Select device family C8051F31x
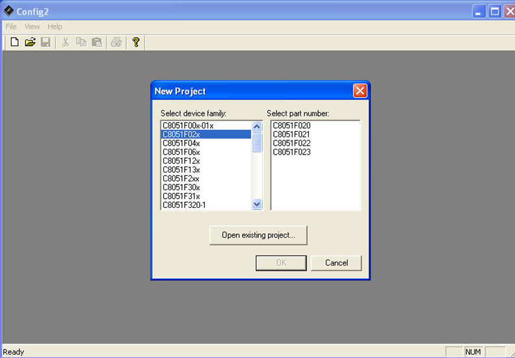The width and height of the screenshot is (515, 358). (x=206, y=196)
